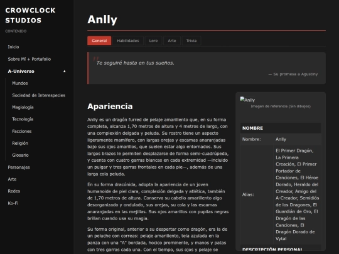The image size is (339, 254).
Task: Open the Redes page
Action: pos(14,191)
